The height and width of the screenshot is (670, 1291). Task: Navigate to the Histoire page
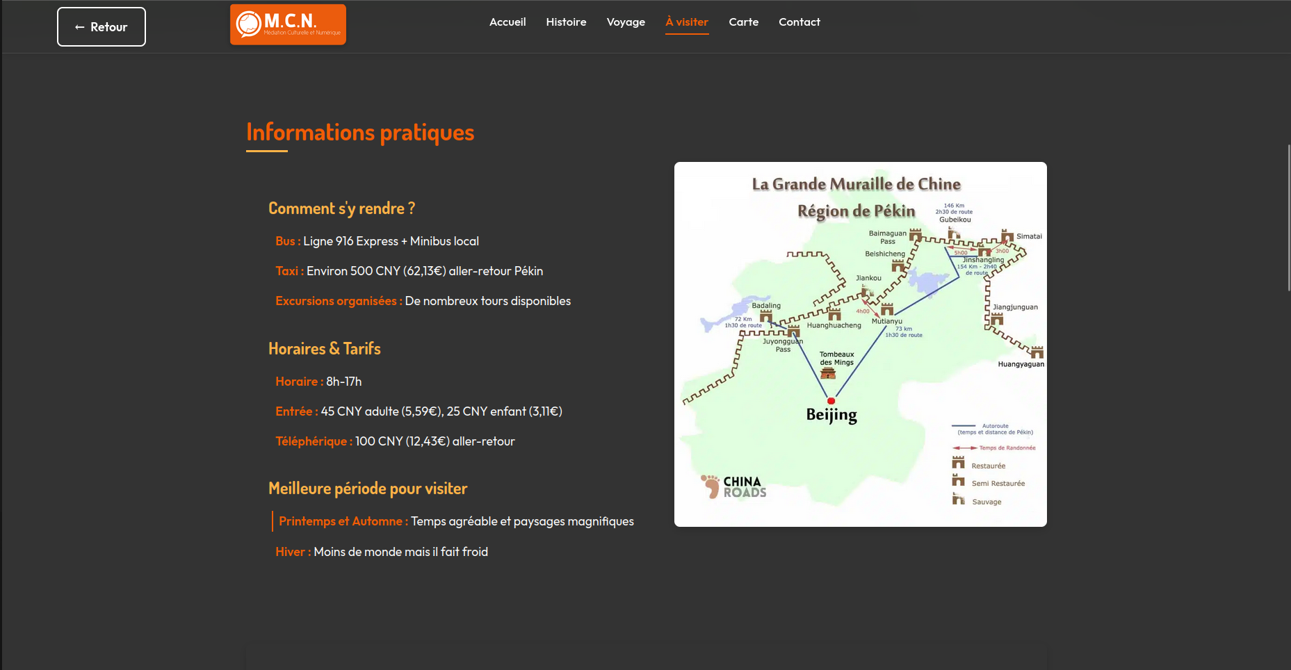pyautogui.click(x=566, y=22)
